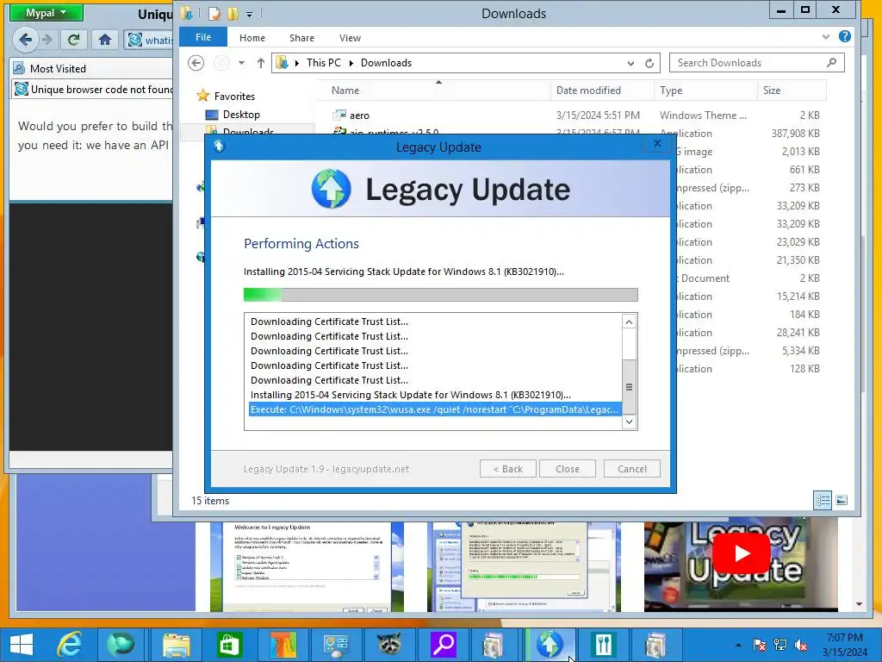Image resolution: width=882 pixels, height=662 pixels.
Task: Switch to the View ribbon tab
Action: [x=350, y=38]
